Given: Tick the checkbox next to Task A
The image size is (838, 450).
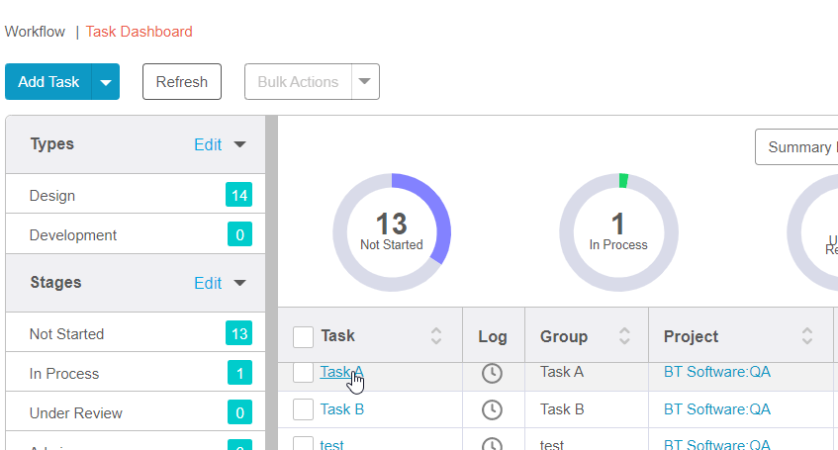Looking at the screenshot, I should pyautogui.click(x=304, y=373).
